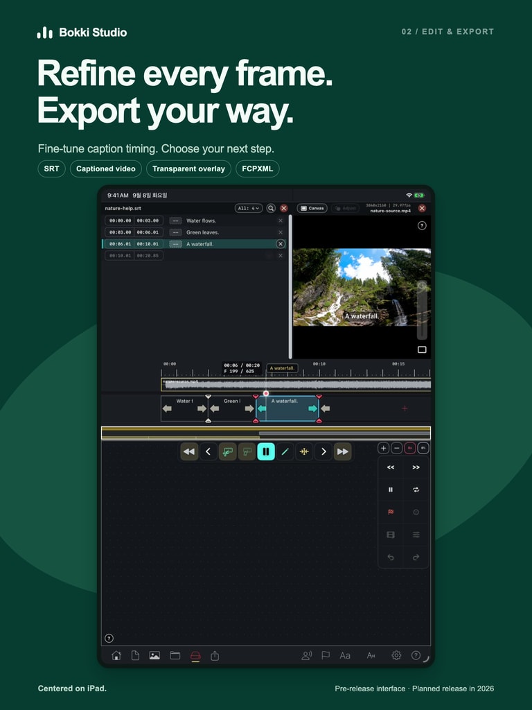The width and height of the screenshot is (532, 710).
Task: Select the 'Water flows.' caption text
Action: point(201,220)
